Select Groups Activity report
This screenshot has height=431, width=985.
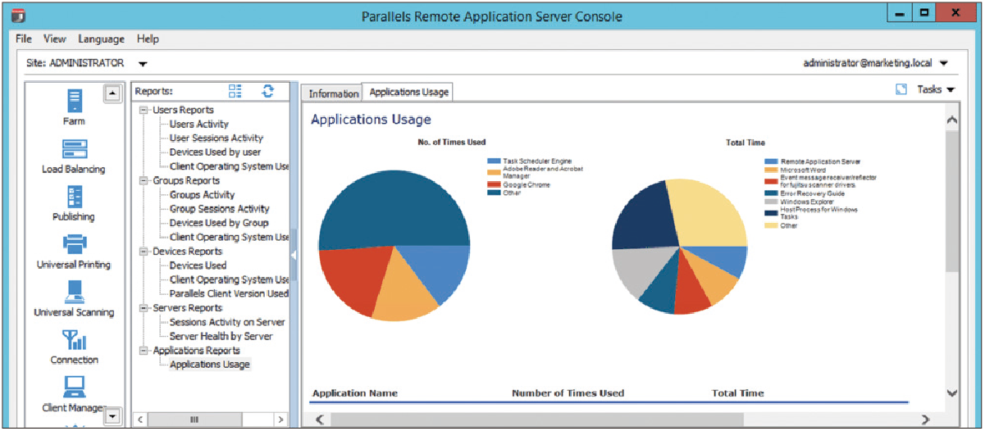[x=202, y=194]
